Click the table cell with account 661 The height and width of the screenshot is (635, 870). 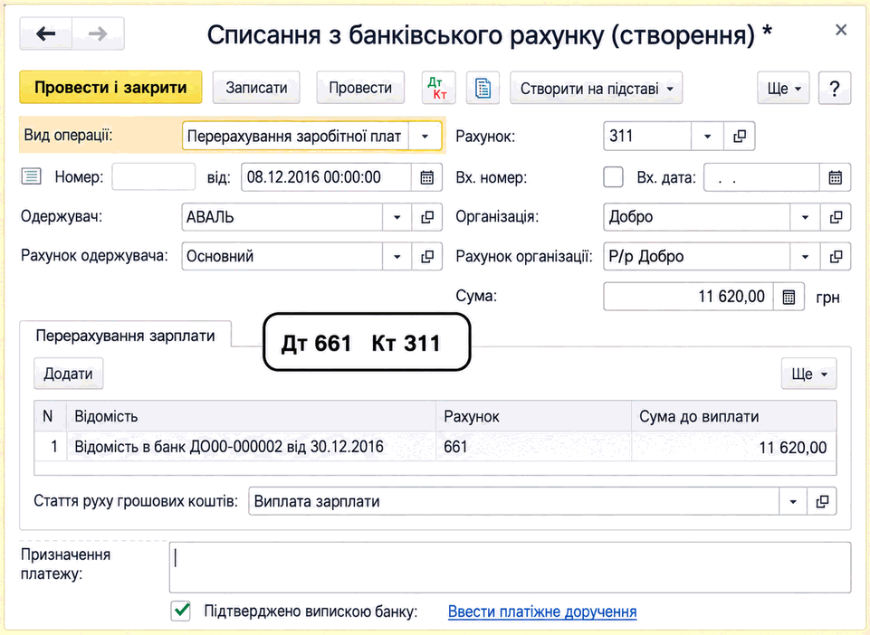(x=534, y=447)
